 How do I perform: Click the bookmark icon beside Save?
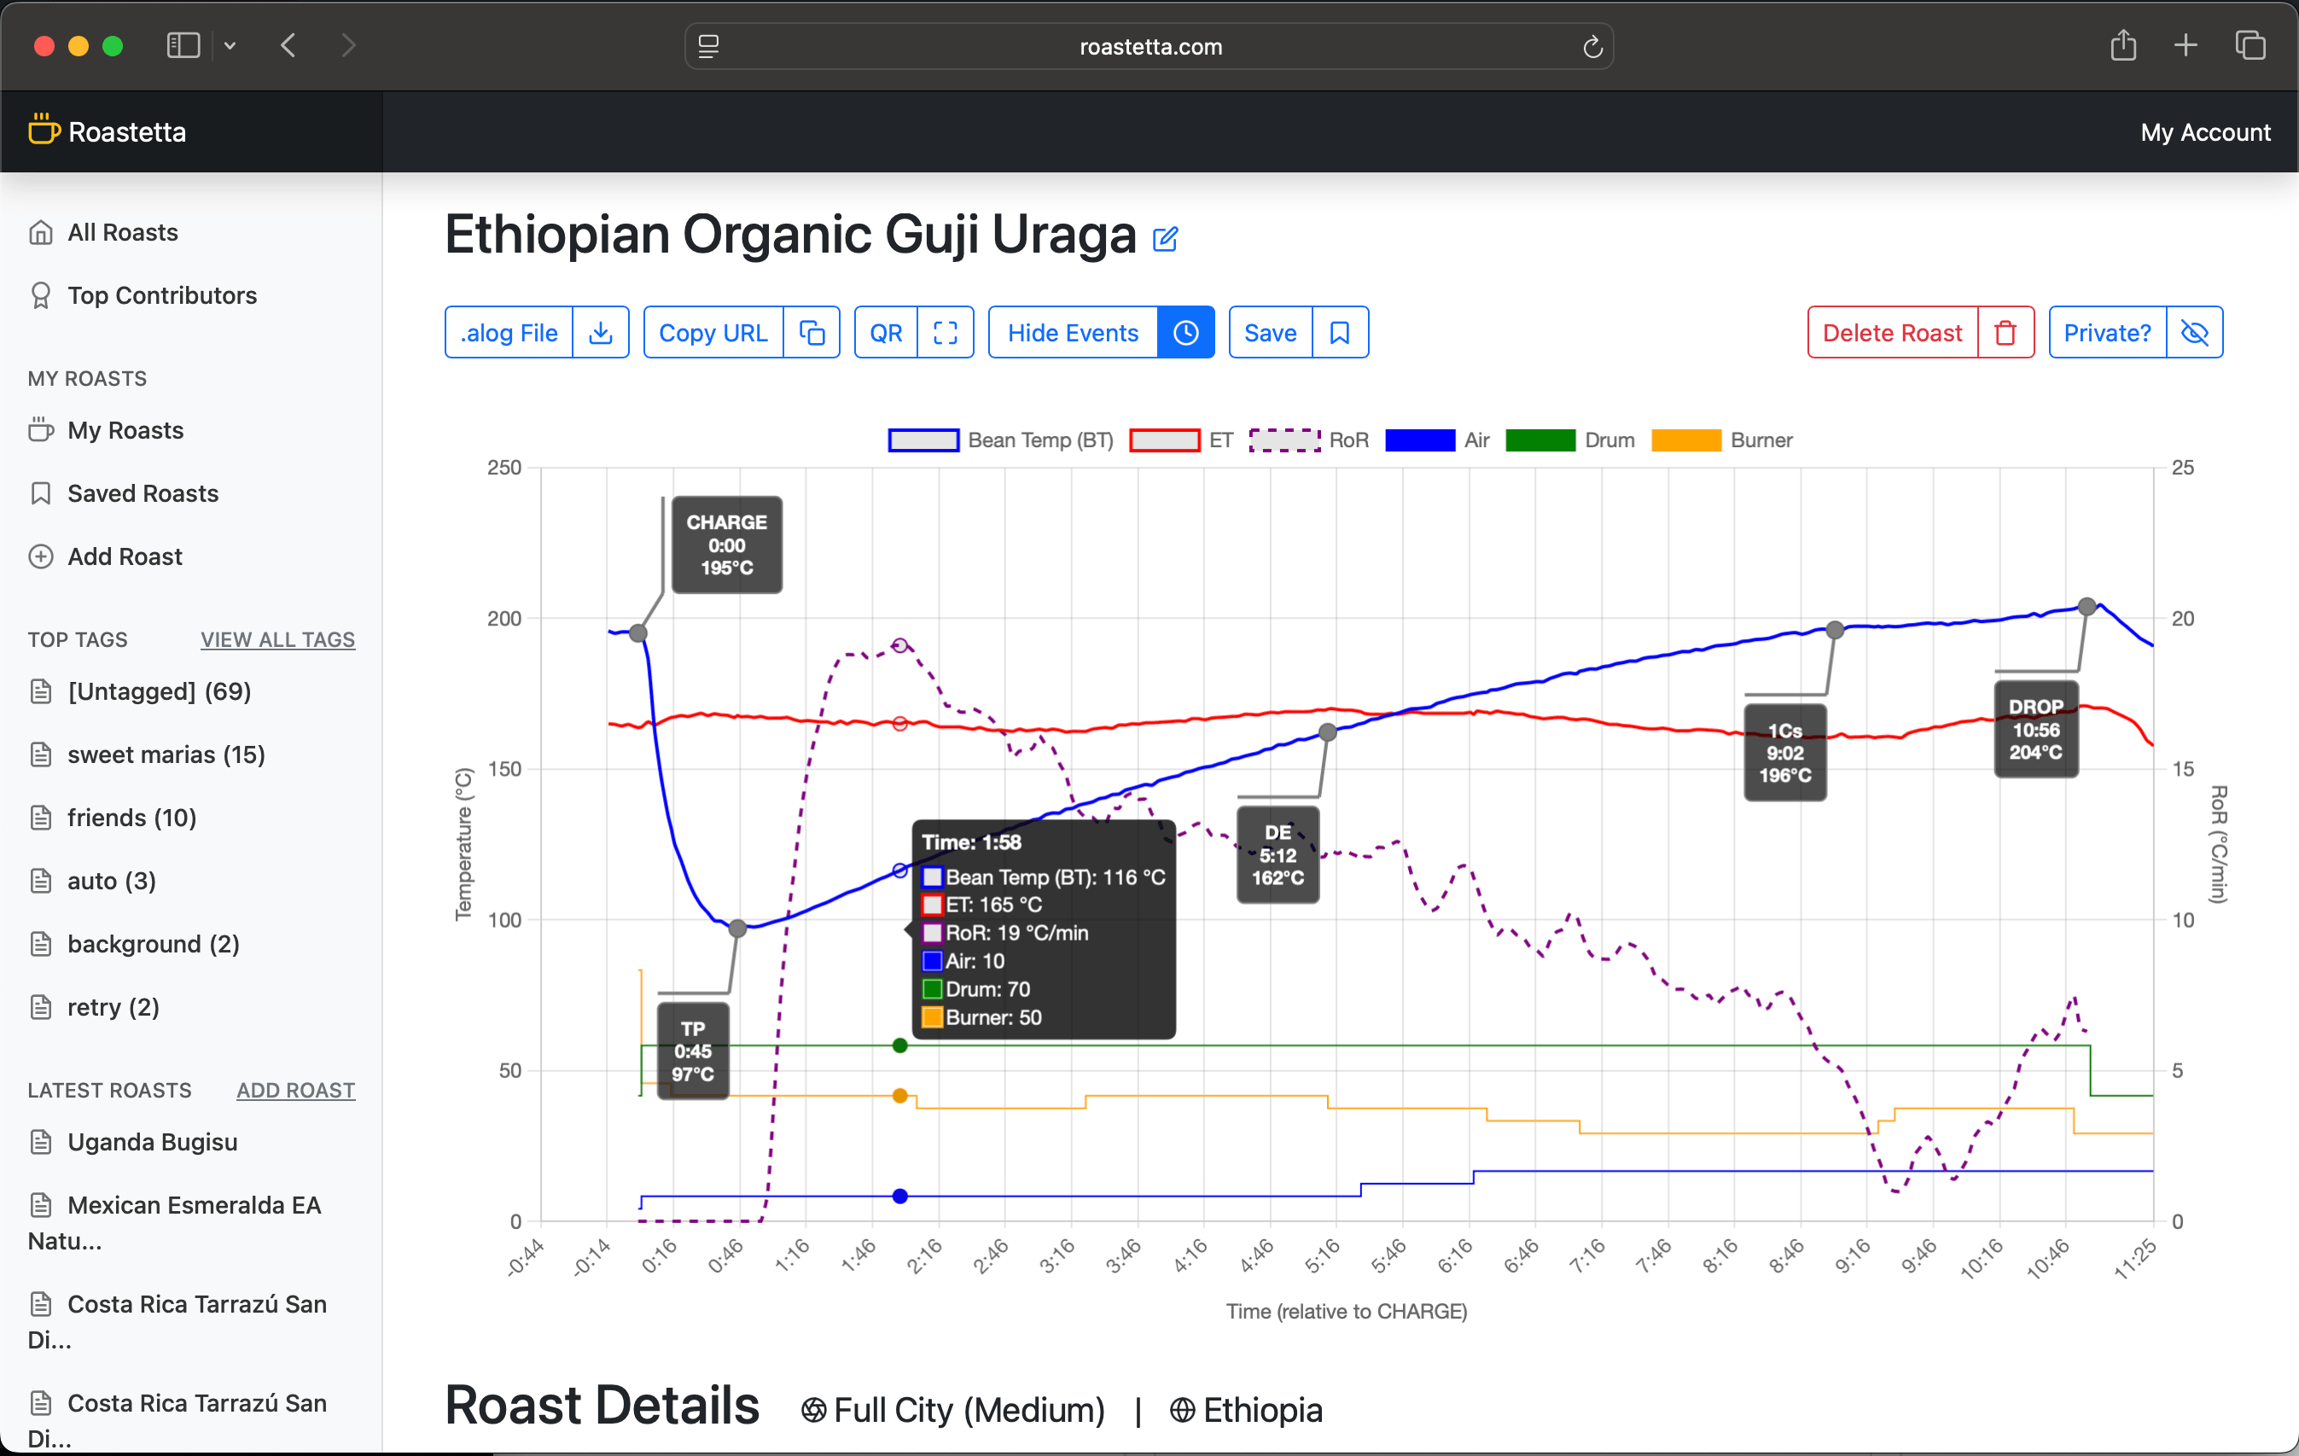coord(1340,333)
